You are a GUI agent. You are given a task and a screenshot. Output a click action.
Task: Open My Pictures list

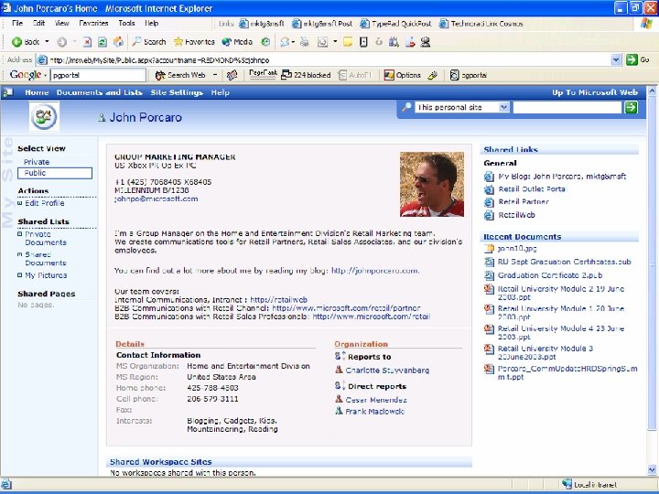click(46, 275)
